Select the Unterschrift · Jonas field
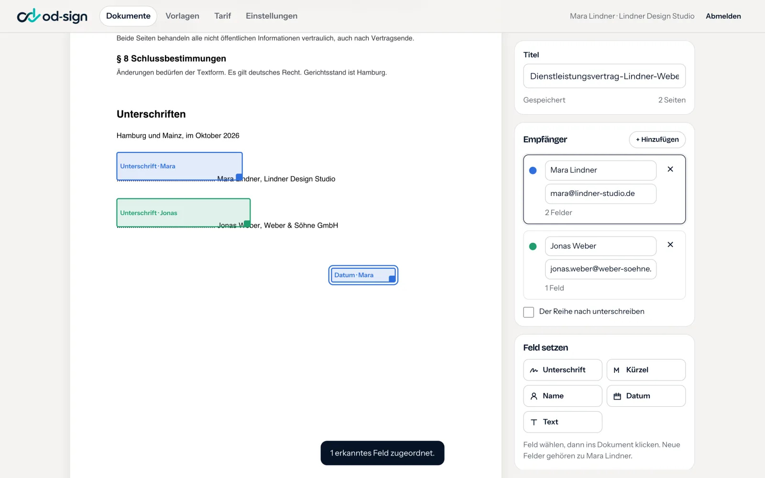The image size is (765, 478). (184, 213)
